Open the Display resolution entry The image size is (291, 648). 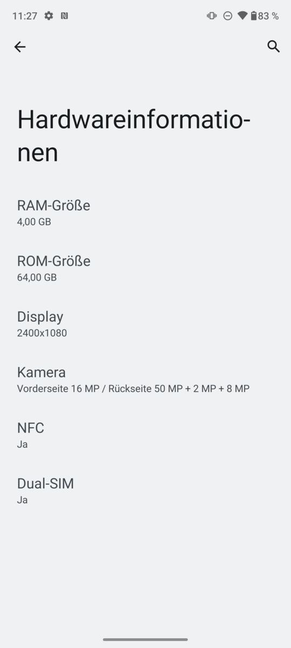pos(145,324)
